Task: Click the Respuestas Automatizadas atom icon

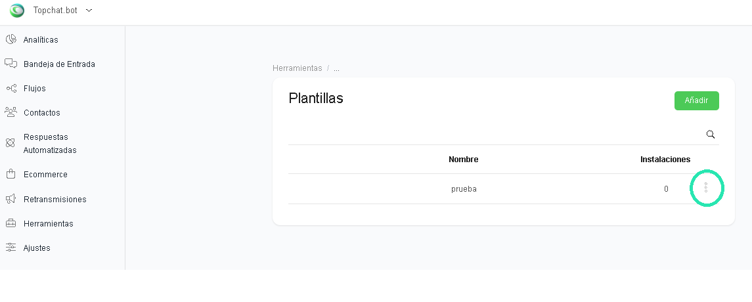Action: point(11,143)
